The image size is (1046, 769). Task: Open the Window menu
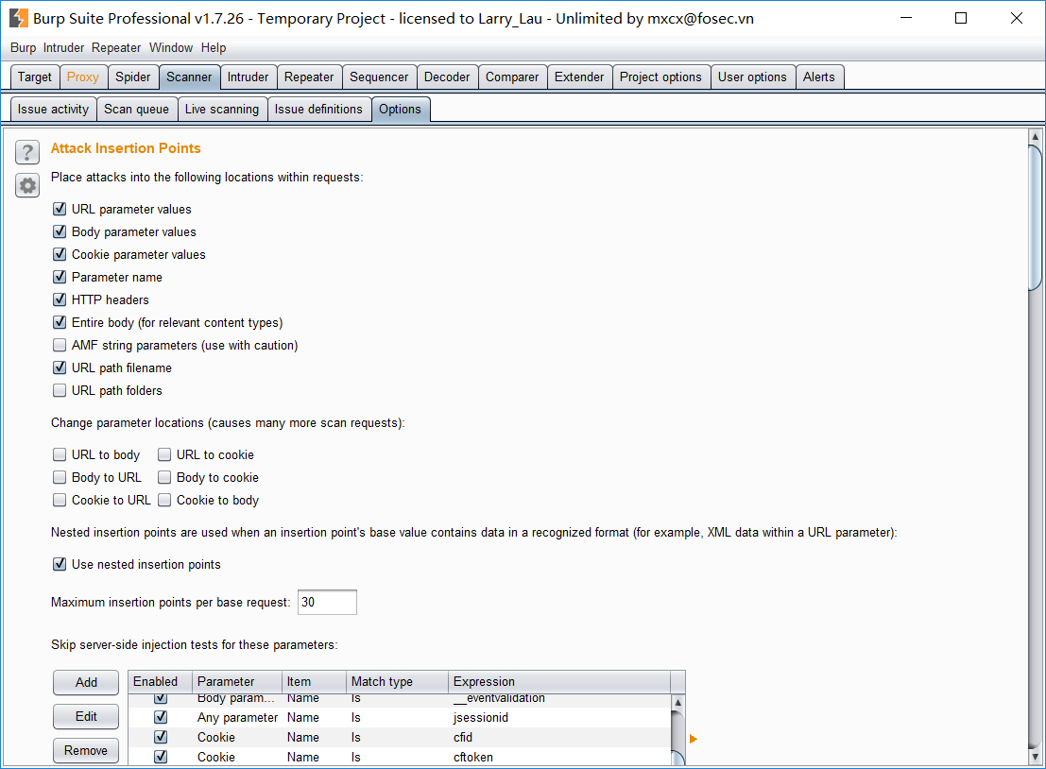(x=171, y=47)
